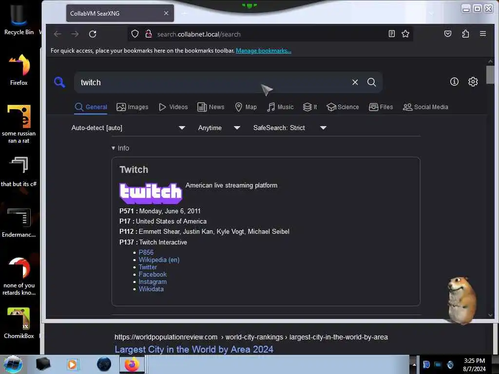Open media player taskbar icon

[72, 364]
